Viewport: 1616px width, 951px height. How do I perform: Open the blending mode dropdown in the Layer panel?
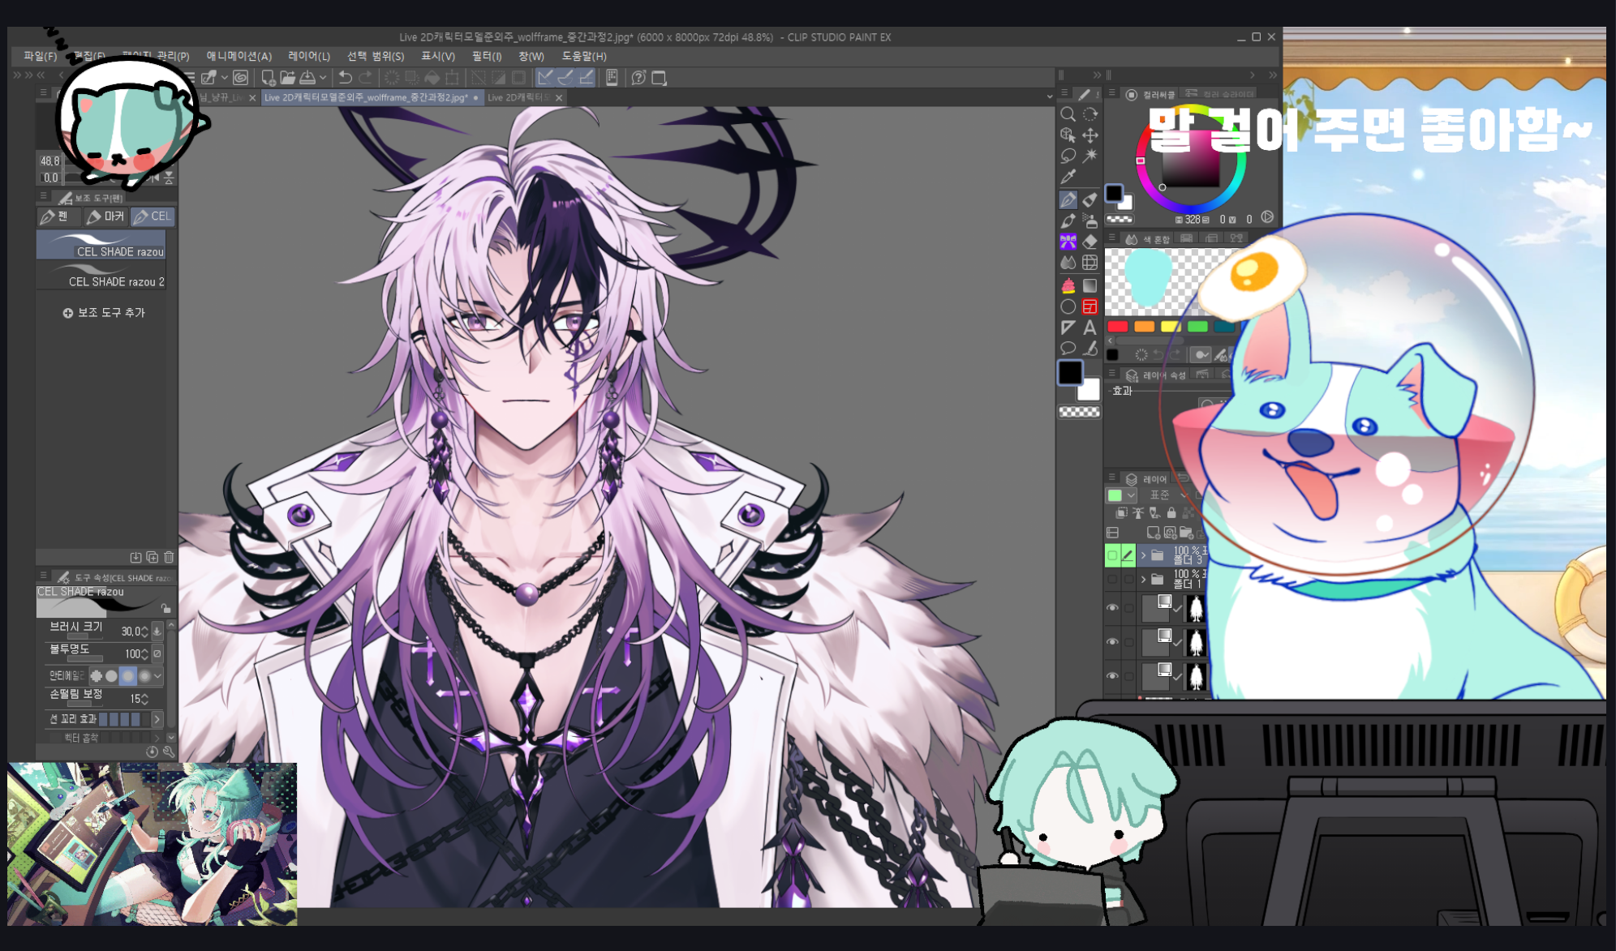click(x=1168, y=495)
